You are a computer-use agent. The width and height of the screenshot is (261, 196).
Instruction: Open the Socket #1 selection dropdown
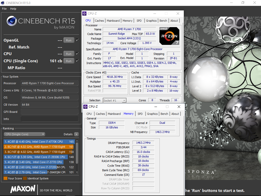[114, 100]
